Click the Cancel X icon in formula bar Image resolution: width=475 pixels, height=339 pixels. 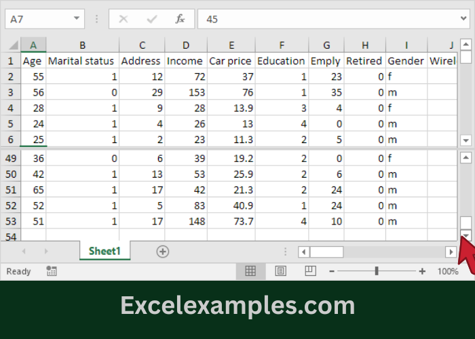tap(123, 19)
